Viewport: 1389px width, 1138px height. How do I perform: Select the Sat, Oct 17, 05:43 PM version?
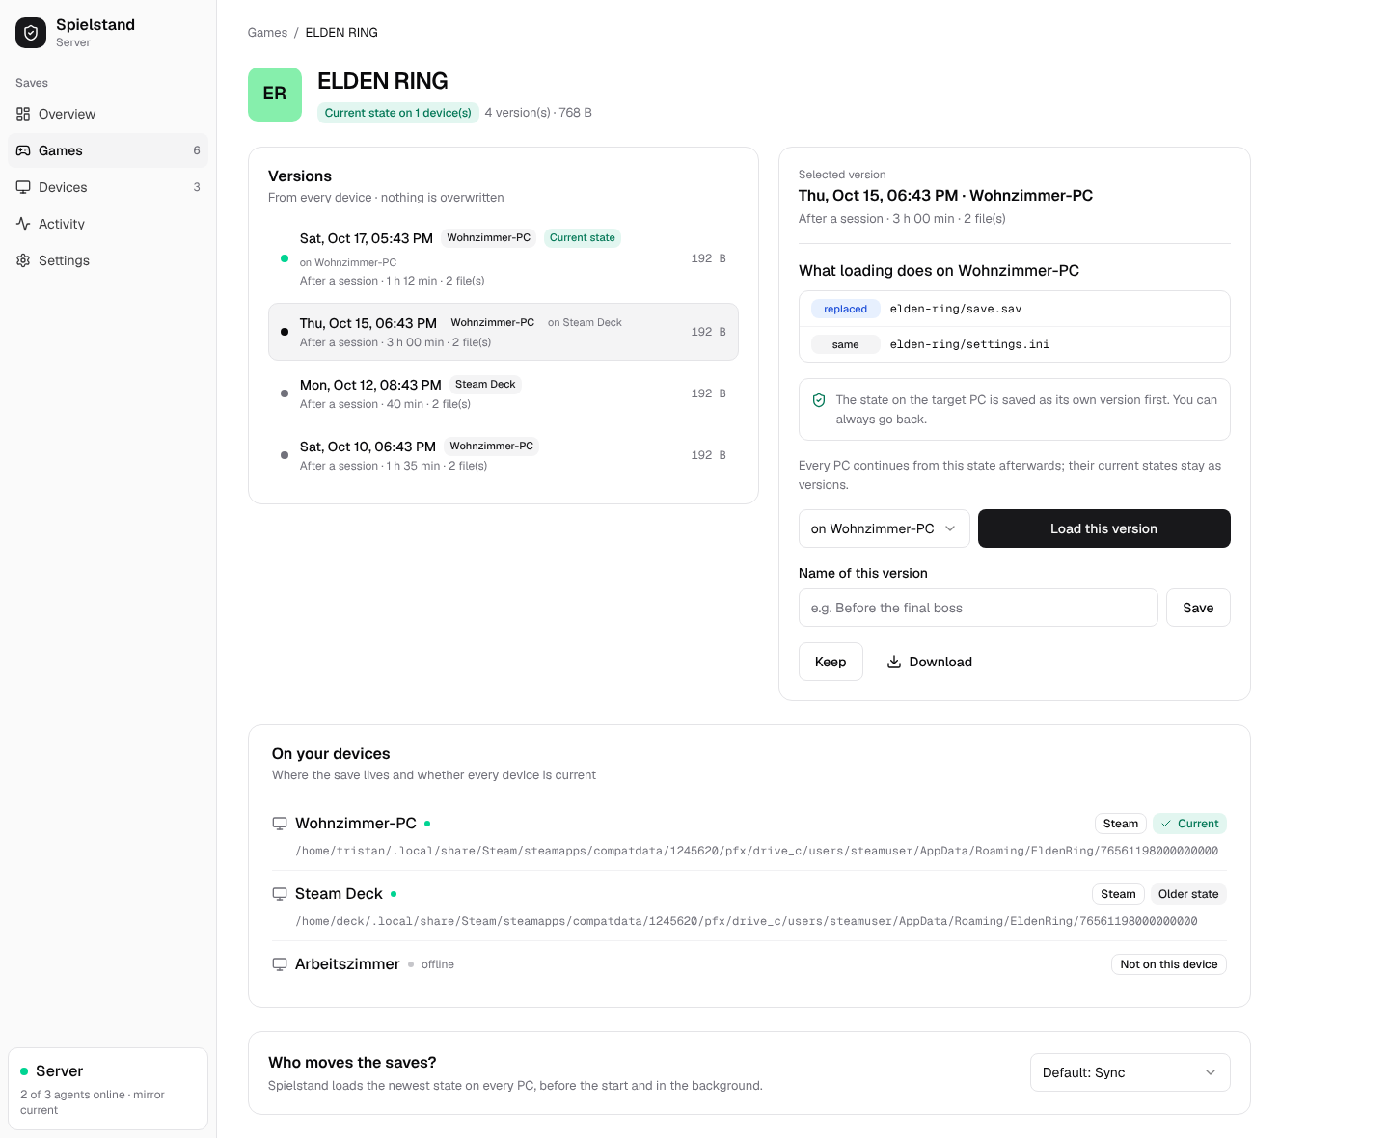coord(504,258)
